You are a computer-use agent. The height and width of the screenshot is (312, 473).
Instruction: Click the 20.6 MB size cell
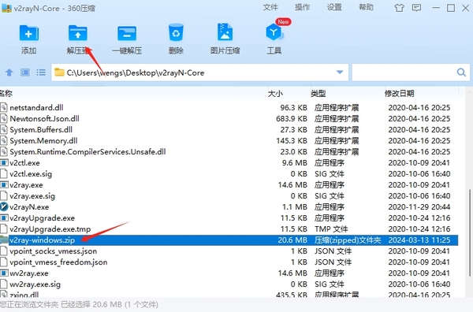coord(292,240)
